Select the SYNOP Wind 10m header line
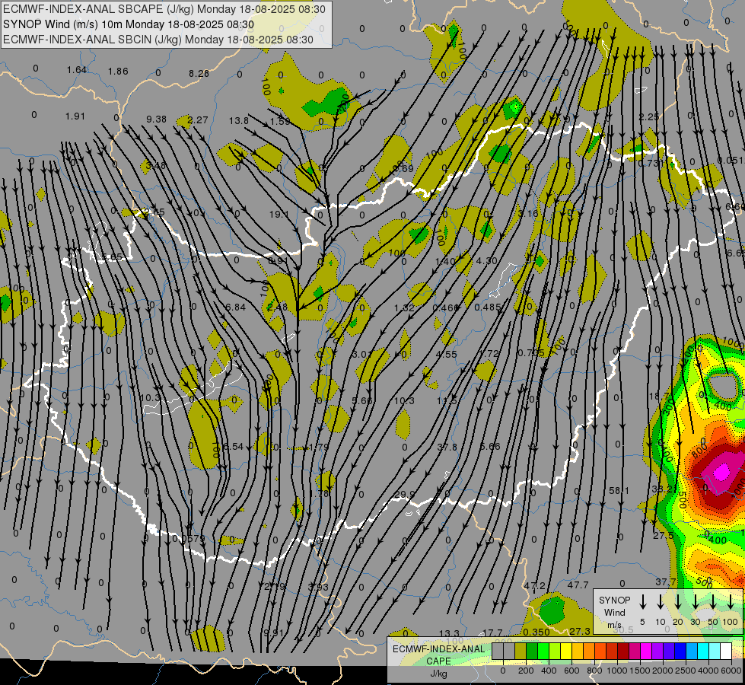 129,24
